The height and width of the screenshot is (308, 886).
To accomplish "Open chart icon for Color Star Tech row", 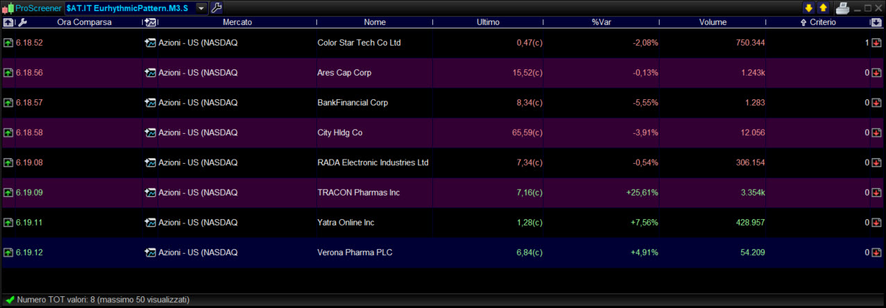I will coord(149,43).
